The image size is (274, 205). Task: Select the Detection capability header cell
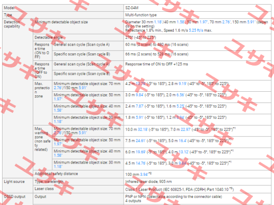18,98
